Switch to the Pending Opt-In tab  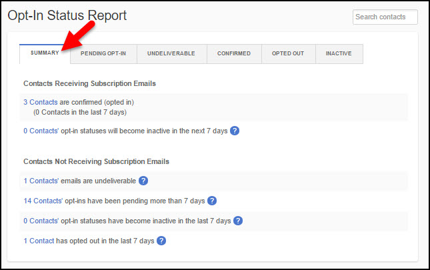pyautogui.click(x=103, y=54)
